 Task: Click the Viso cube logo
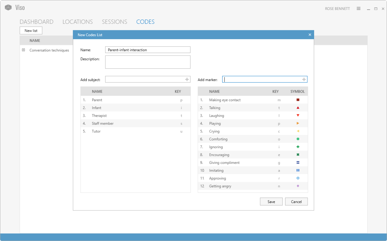[8, 7]
